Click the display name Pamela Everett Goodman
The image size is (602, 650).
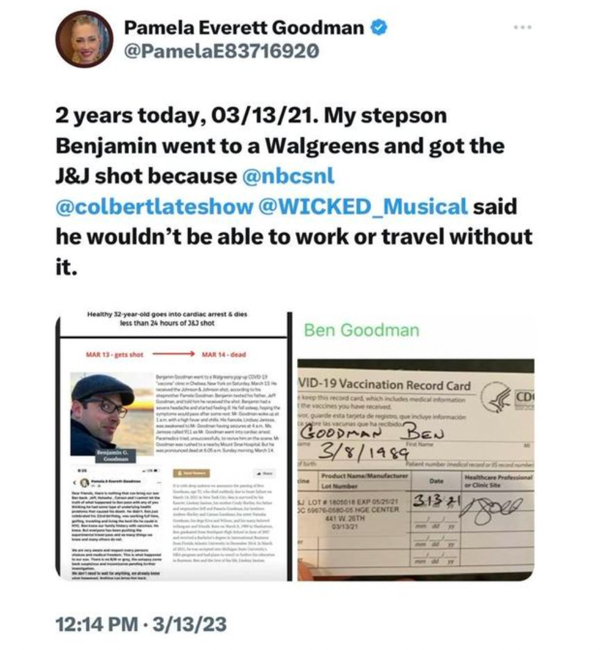(244, 28)
